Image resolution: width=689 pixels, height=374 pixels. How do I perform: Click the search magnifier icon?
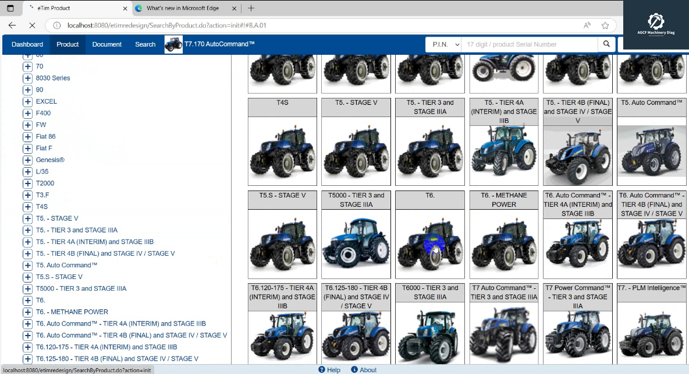[x=606, y=44]
